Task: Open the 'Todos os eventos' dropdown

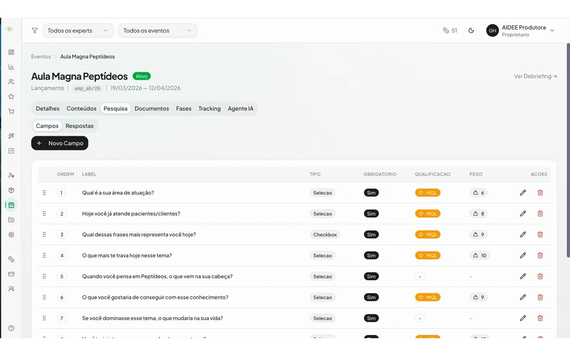Action: click(x=158, y=30)
